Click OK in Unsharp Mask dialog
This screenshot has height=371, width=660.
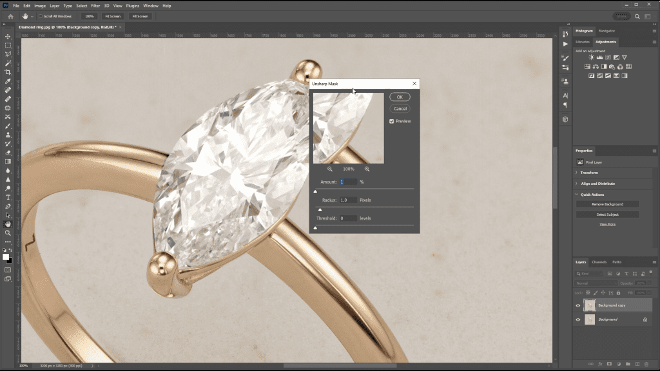coord(400,97)
